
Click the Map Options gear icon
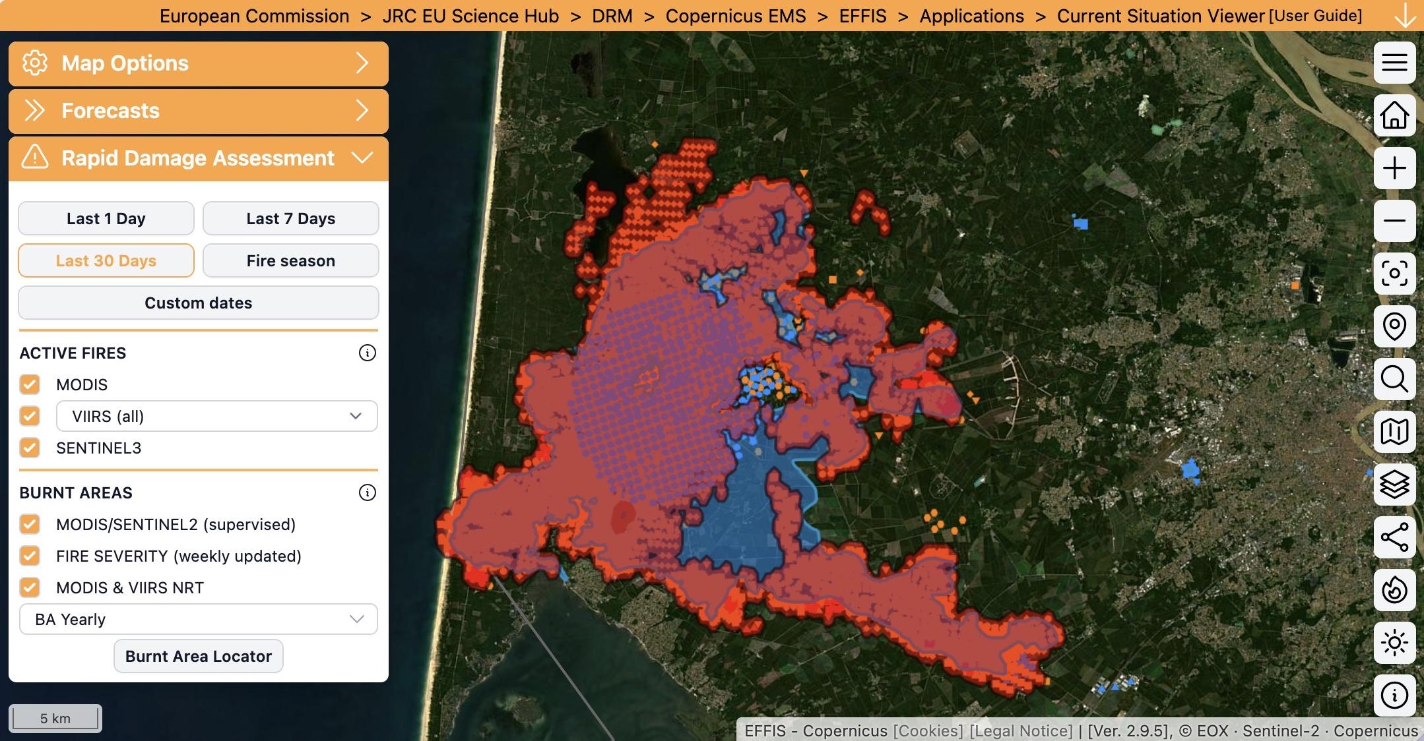click(x=35, y=63)
